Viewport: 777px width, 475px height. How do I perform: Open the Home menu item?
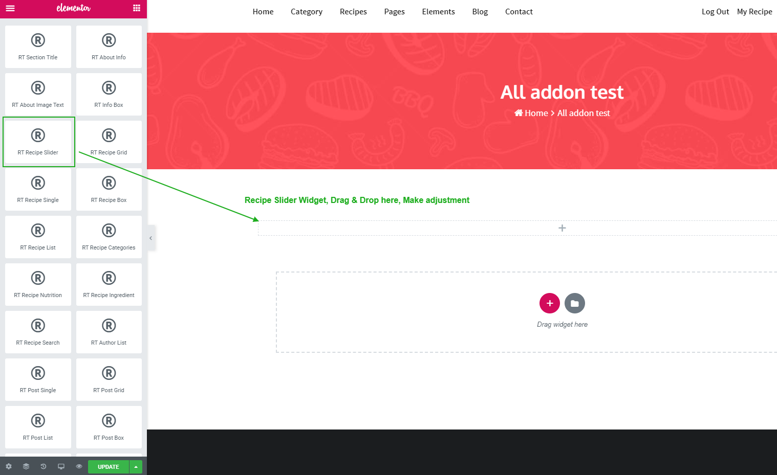(263, 12)
